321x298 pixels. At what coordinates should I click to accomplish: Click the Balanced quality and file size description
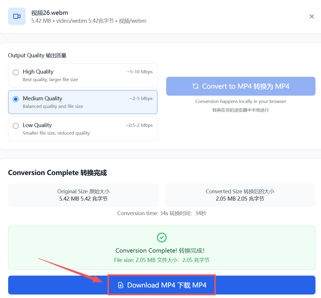[x=53, y=106]
